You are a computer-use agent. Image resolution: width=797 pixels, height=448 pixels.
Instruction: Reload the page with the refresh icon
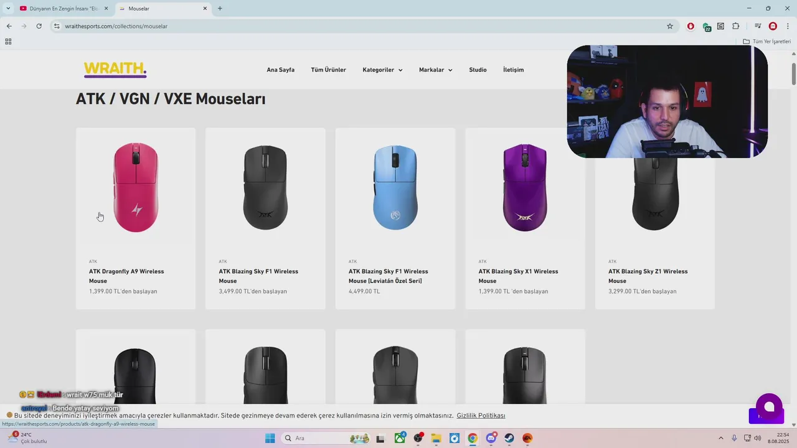pyautogui.click(x=39, y=26)
